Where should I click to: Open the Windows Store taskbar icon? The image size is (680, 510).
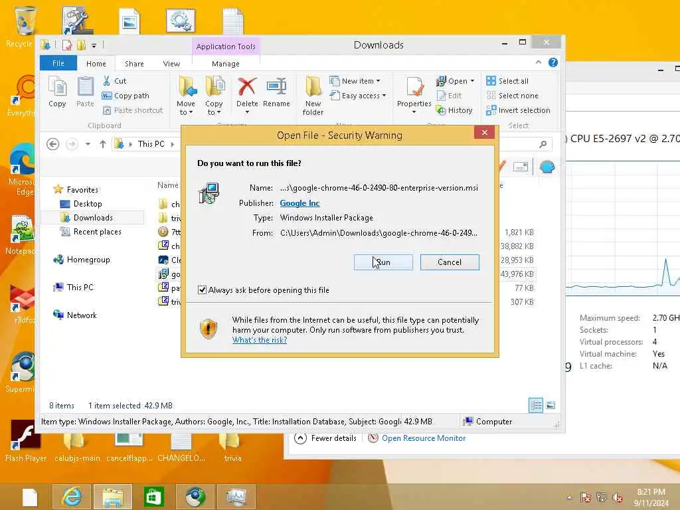coord(153,496)
